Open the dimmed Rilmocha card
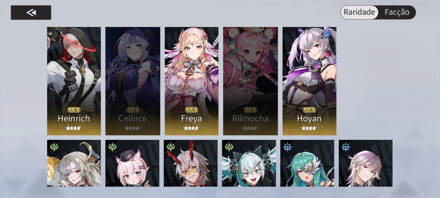The height and width of the screenshot is (198, 440). pyautogui.click(x=250, y=81)
